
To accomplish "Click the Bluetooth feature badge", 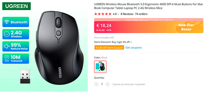I will (16, 22).
